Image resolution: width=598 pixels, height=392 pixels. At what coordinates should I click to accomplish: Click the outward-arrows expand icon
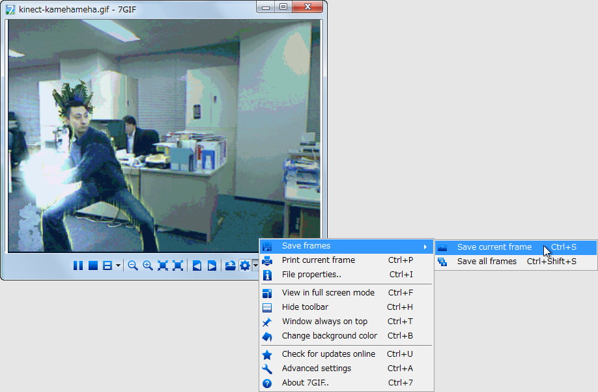point(178,265)
